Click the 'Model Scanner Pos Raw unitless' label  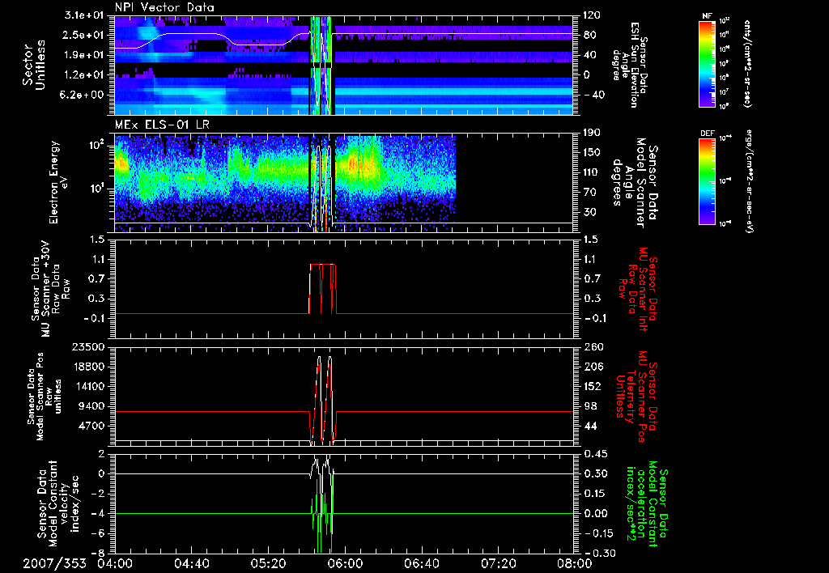point(44,397)
